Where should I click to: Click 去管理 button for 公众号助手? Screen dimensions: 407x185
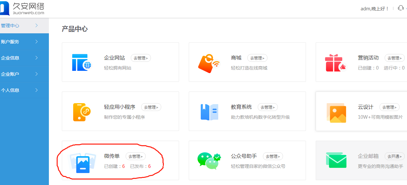273,157
